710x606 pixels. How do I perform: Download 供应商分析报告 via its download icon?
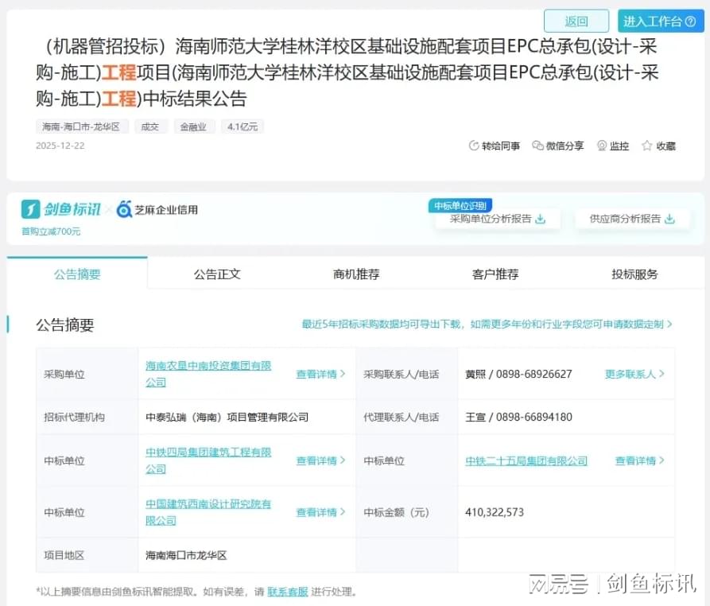[669, 219]
